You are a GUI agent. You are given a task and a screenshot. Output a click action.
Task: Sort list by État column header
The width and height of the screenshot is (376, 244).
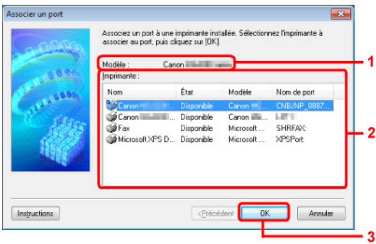(x=200, y=92)
